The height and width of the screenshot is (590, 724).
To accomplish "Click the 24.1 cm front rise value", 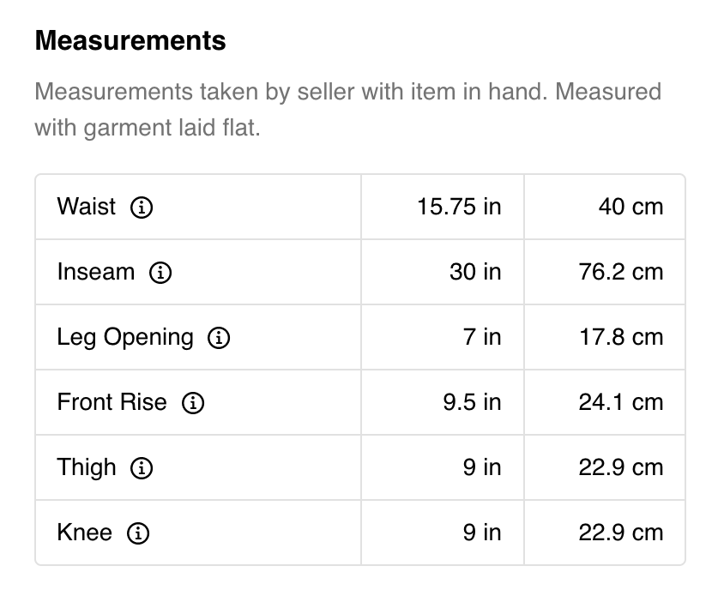I will 620,402.
